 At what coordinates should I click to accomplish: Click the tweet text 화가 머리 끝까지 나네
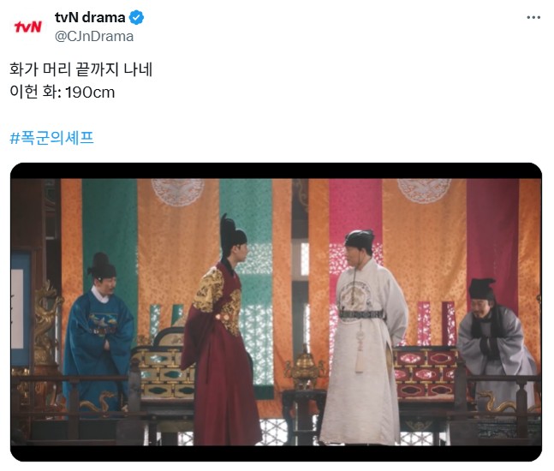(80, 69)
